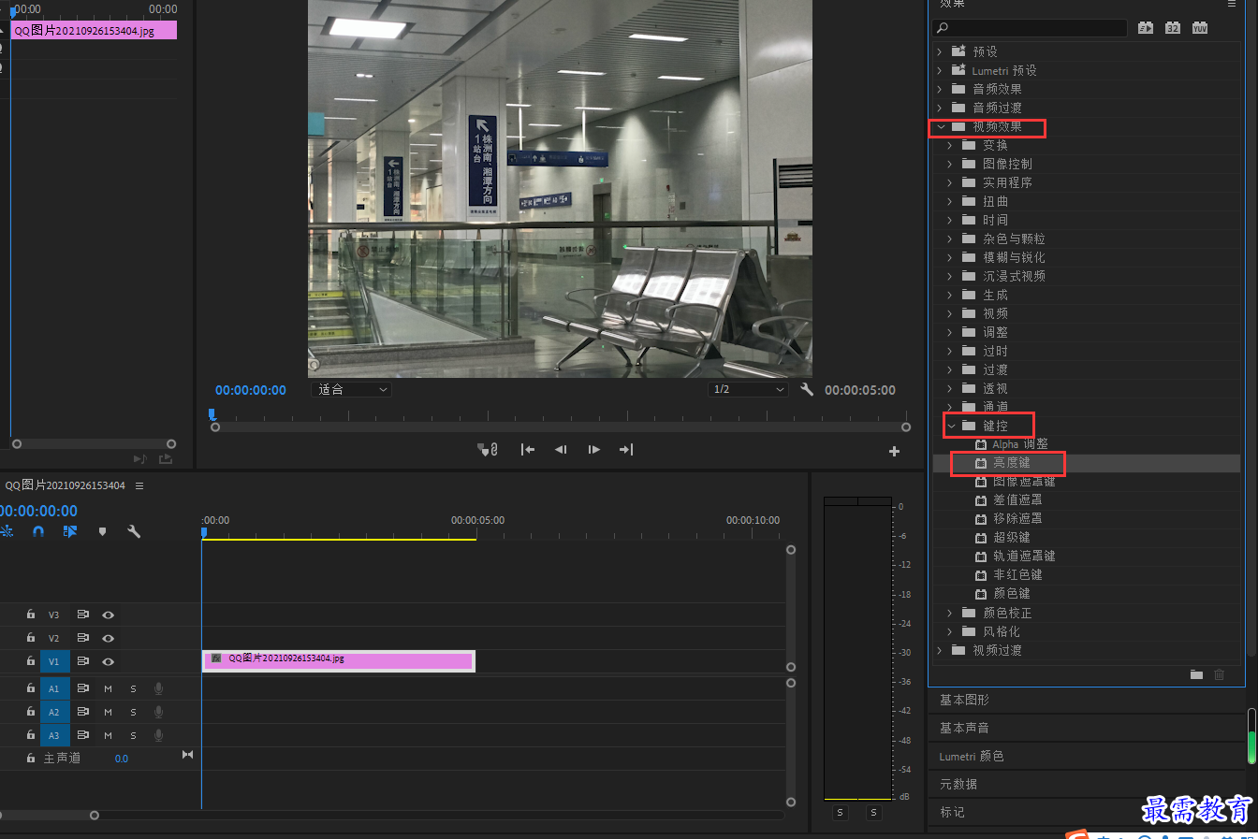
Task: Solo audio track A3
Action: click(133, 735)
